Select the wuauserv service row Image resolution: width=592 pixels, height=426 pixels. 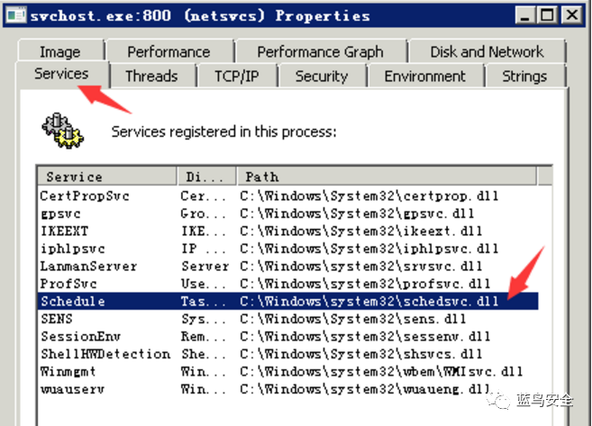(x=287, y=389)
